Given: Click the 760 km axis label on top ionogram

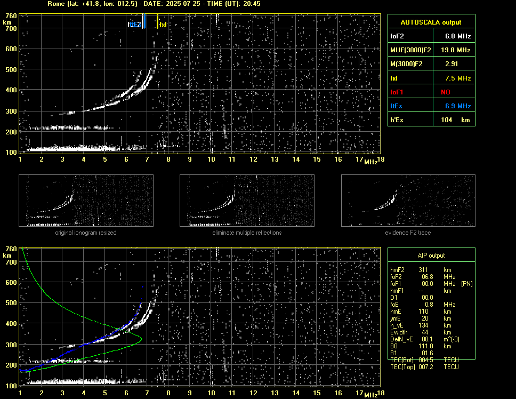Looking at the screenshot, I should (x=11, y=16).
